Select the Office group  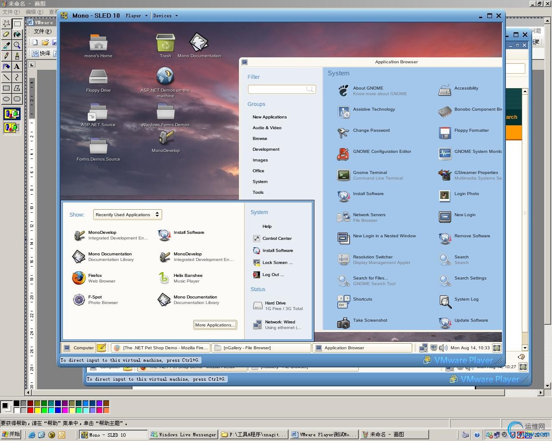coord(258,171)
